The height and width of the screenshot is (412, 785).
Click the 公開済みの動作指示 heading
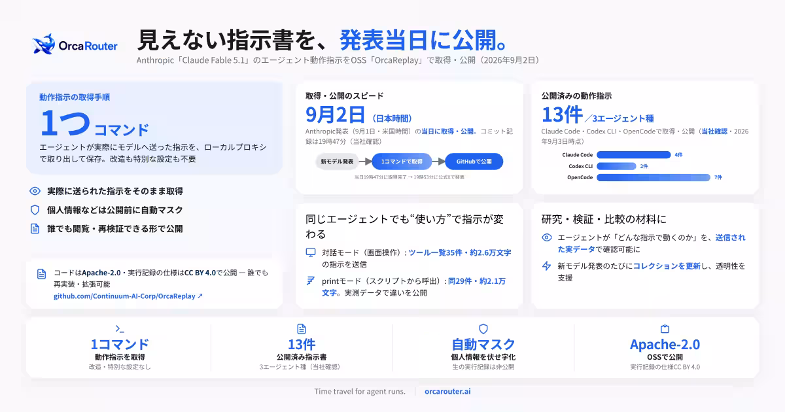pyautogui.click(x=576, y=95)
